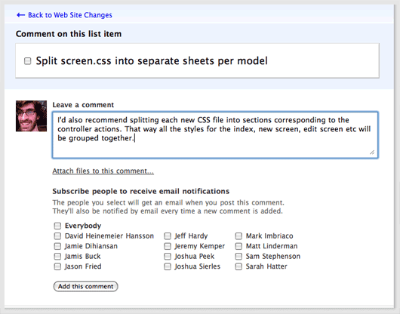Select the Jamie Dihiansan checkbox

pos(57,246)
